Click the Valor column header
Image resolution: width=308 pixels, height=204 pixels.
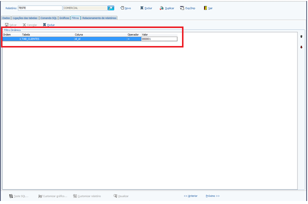pyautogui.click(x=159, y=34)
